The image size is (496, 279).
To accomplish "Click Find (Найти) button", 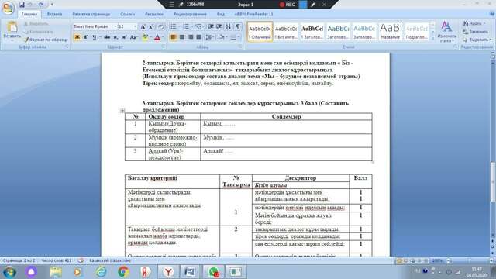I will click(x=474, y=24).
